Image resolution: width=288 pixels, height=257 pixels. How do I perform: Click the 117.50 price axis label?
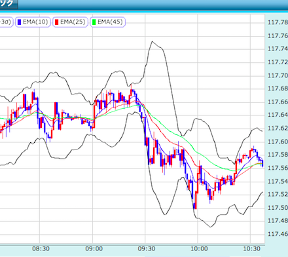pyautogui.click(x=278, y=208)
